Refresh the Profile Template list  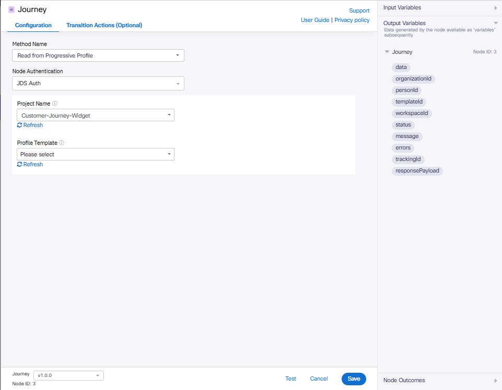[30, 164]
